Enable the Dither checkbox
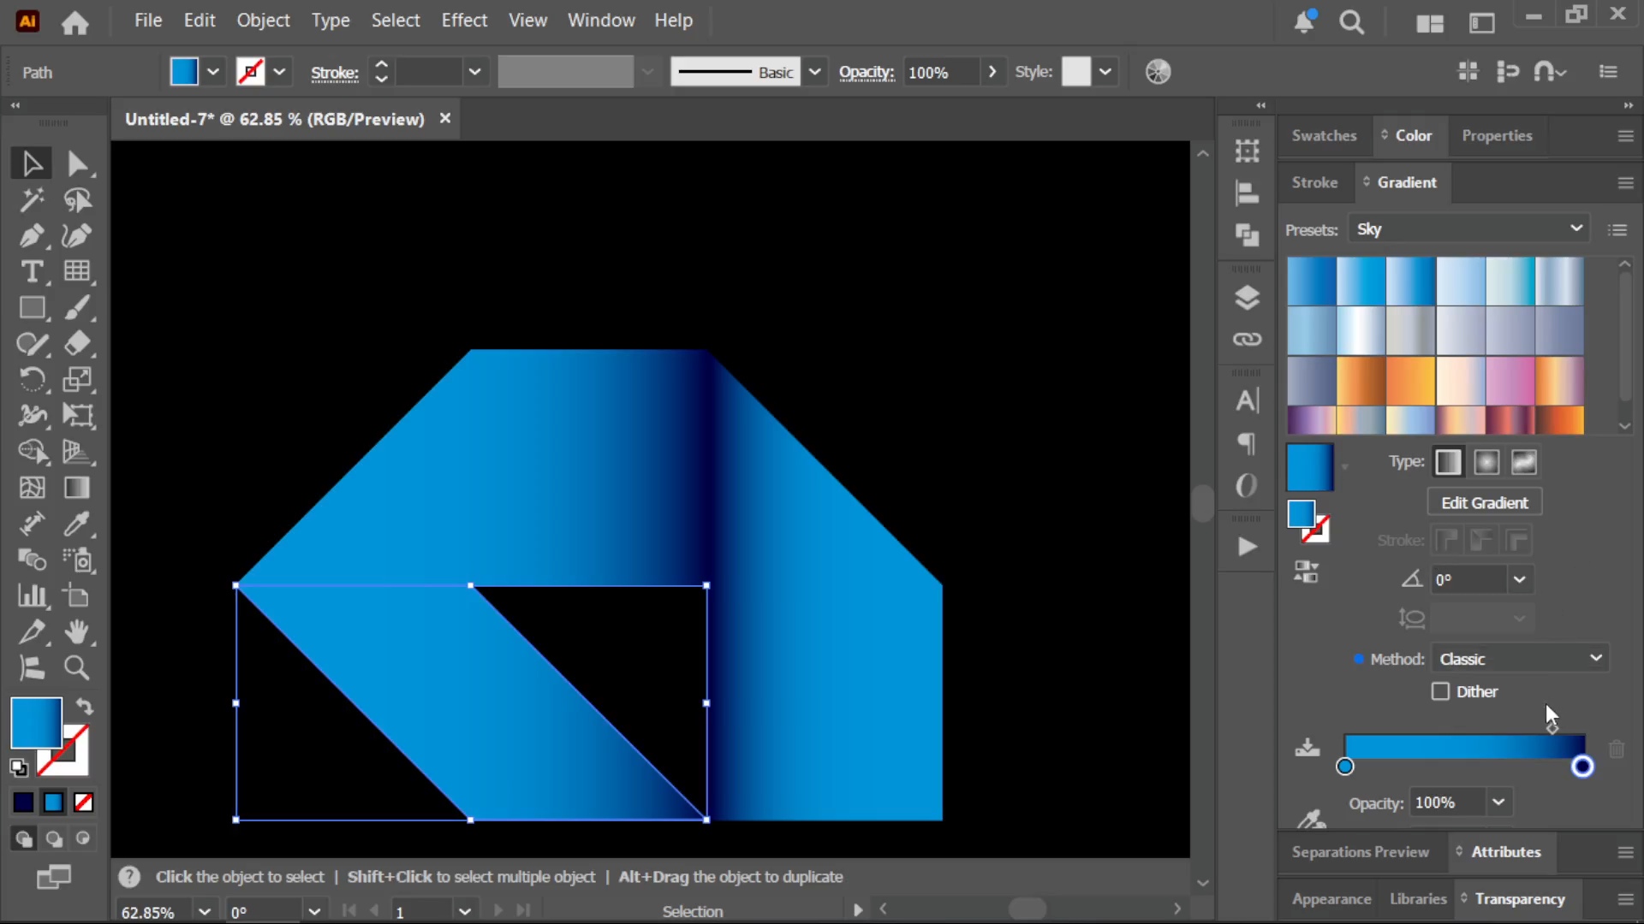The image size is (1644, 924). pos(1440,691)
